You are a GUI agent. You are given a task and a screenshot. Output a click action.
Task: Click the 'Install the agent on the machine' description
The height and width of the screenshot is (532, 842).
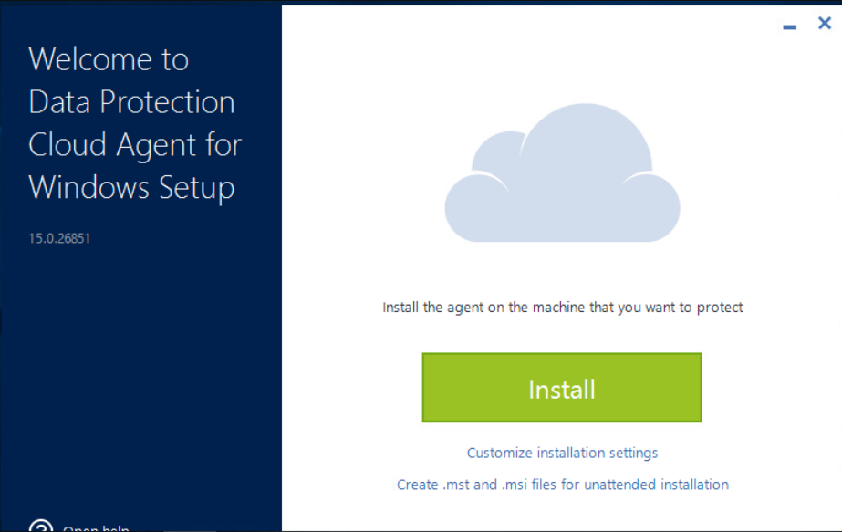coord(562,308)
